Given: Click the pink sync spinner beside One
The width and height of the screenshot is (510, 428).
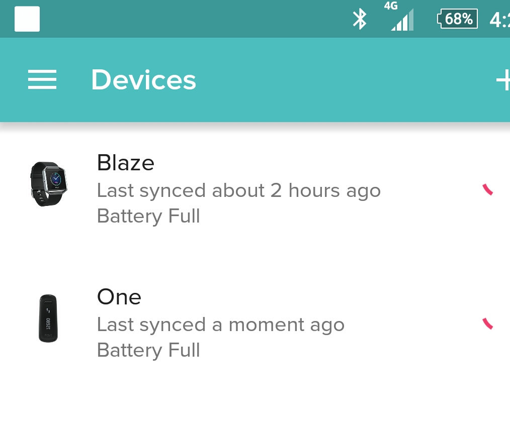Looking at the screenshot, I should click(x=488, y=324).
